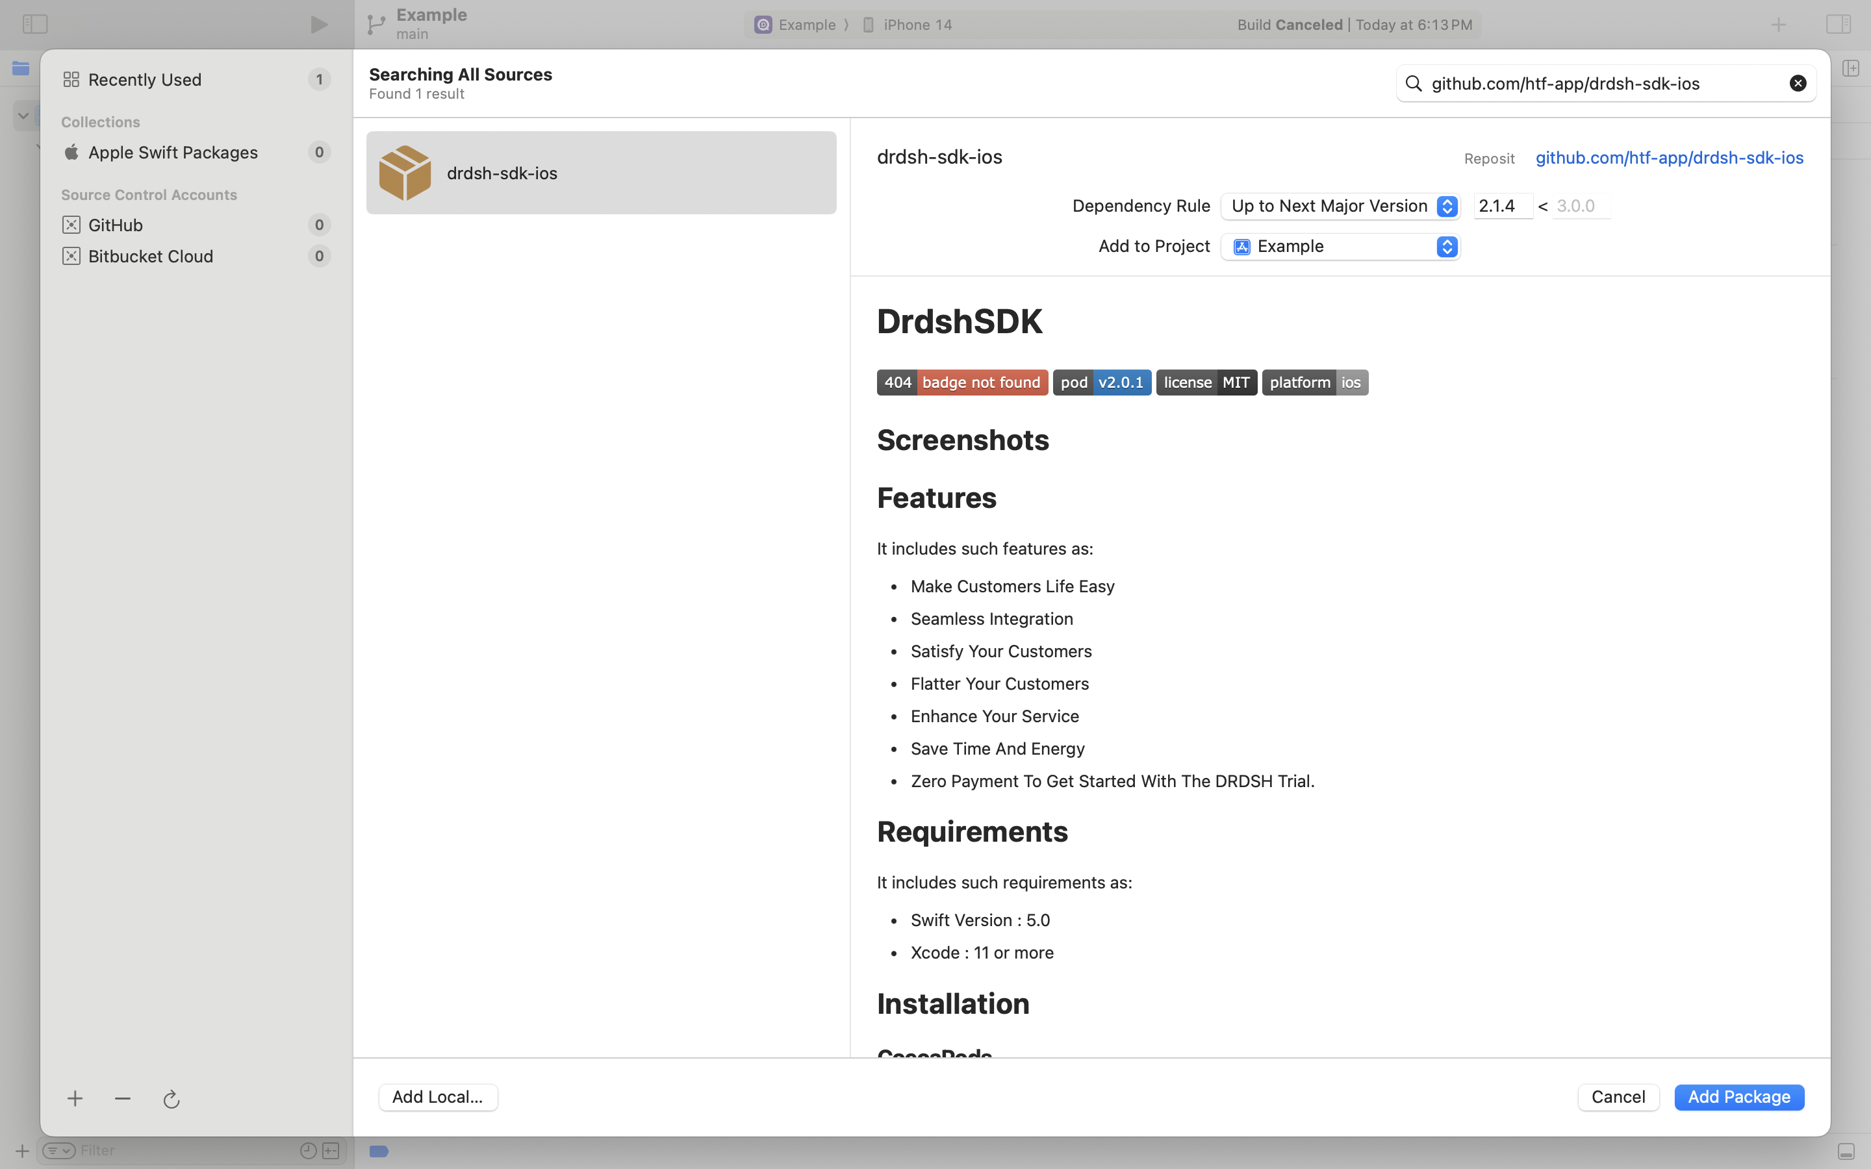1871x1169 pixels.
Task: Refresh package collections icon
Action: point(172,1099)
